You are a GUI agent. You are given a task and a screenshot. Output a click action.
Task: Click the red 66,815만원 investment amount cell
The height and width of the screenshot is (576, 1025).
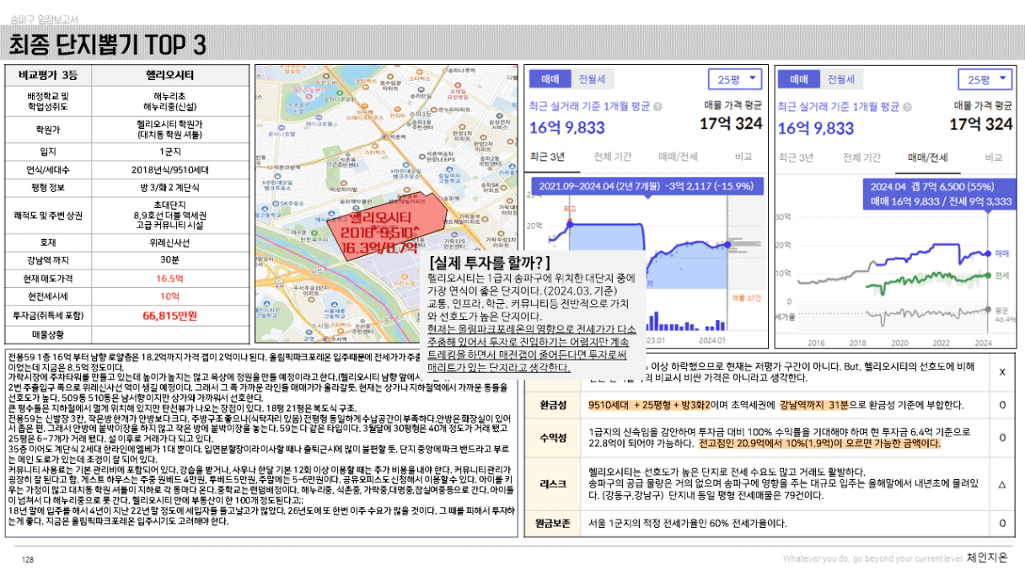point(169,316)
